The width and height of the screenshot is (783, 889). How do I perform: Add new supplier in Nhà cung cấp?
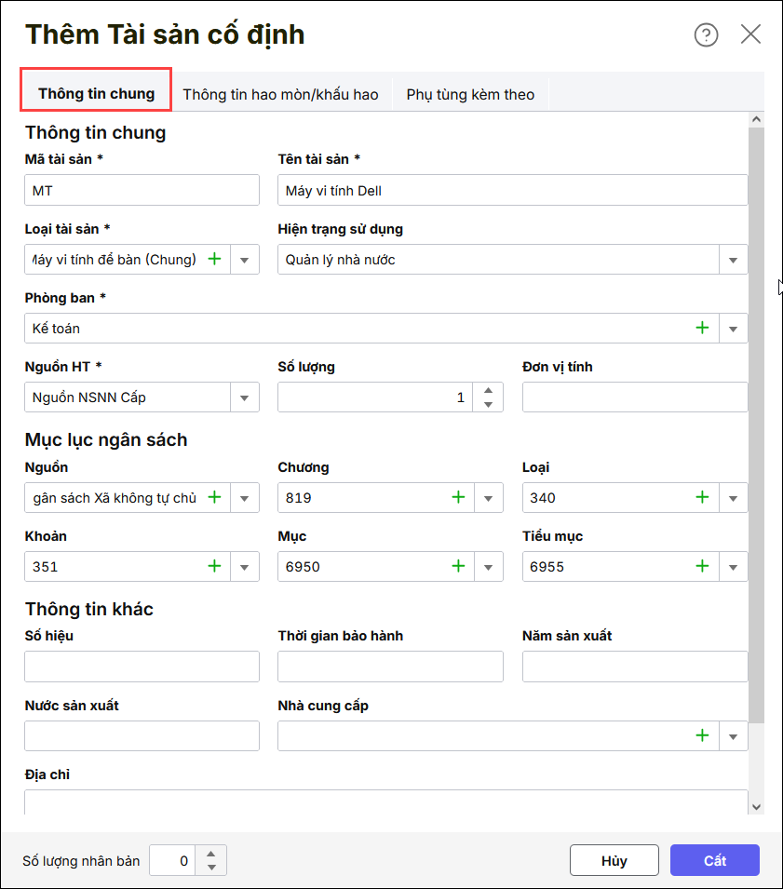[702, 736]
